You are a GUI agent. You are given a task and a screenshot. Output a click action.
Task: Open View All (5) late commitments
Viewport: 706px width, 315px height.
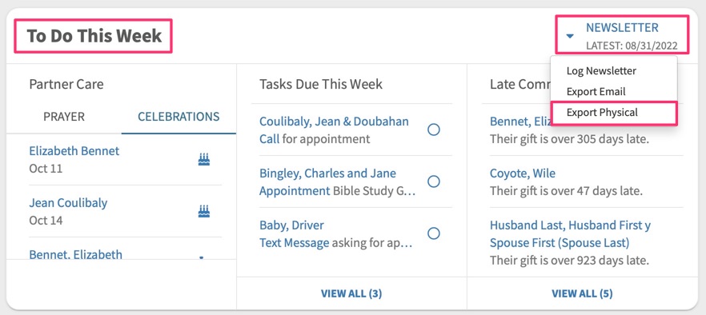(582, 294)
